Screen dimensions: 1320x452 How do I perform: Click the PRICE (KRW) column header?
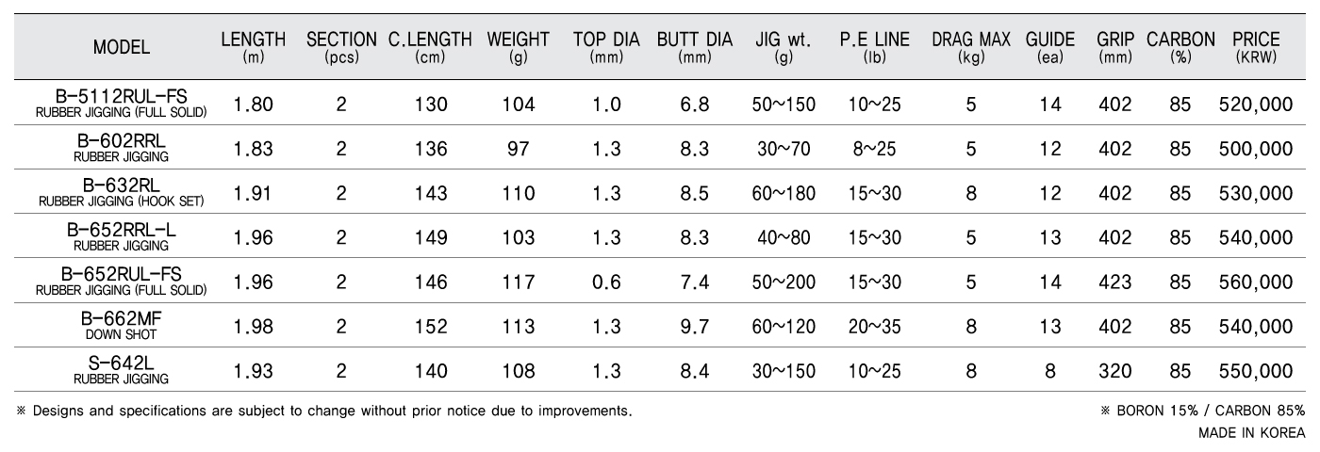pyautogui.click(x=1256, y=47)
